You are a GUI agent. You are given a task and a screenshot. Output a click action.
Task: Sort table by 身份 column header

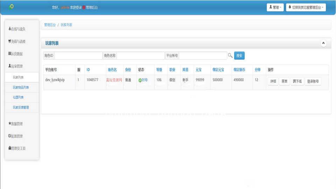click(128, 70)
